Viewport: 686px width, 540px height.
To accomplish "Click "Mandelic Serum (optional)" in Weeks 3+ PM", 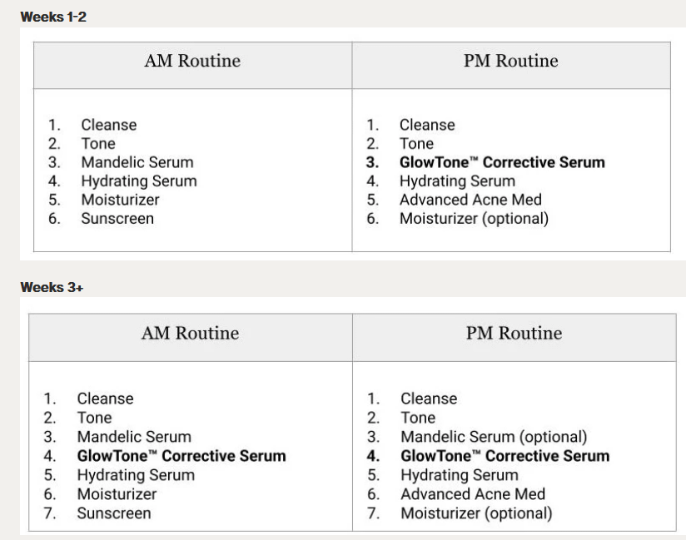I will [494, 437].
